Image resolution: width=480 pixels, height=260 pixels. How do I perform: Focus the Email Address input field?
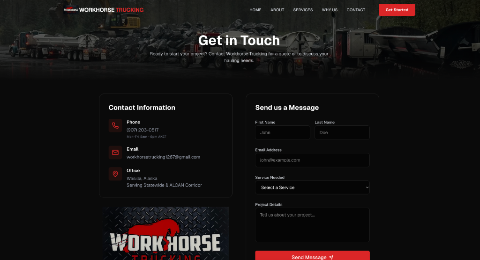tap(312, 160)
